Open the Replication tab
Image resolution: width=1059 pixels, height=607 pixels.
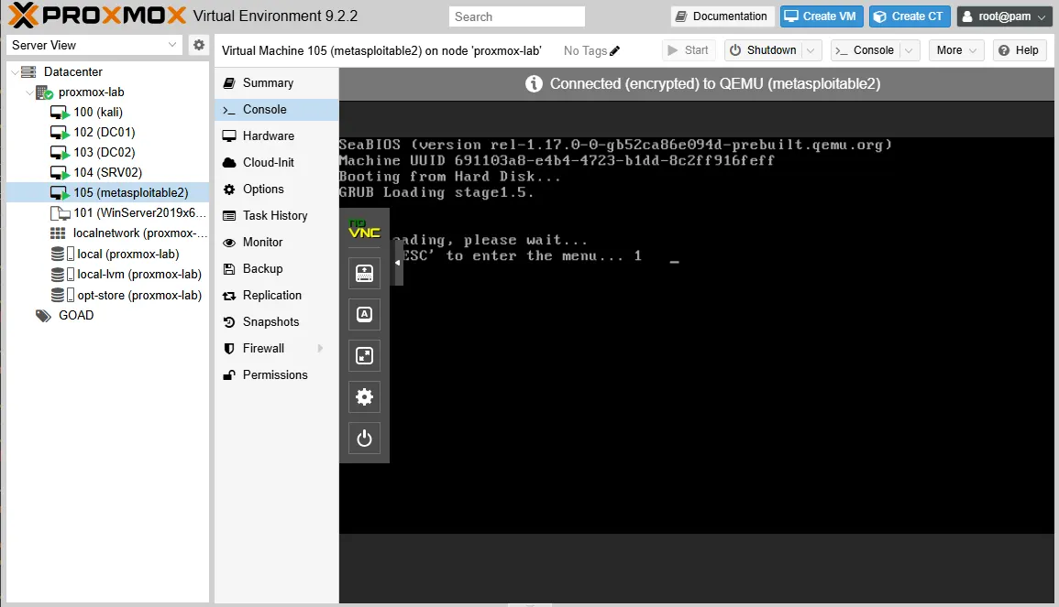click(x=277, y=296)
